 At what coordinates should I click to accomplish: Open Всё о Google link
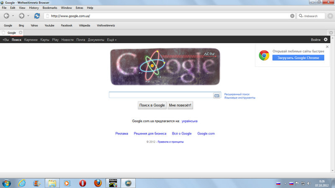click(x=182, y=133)
